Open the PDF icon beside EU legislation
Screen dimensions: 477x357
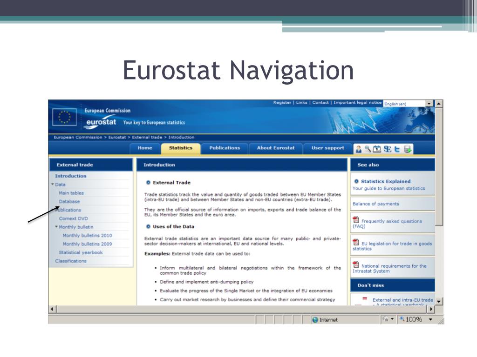[356, 242]
